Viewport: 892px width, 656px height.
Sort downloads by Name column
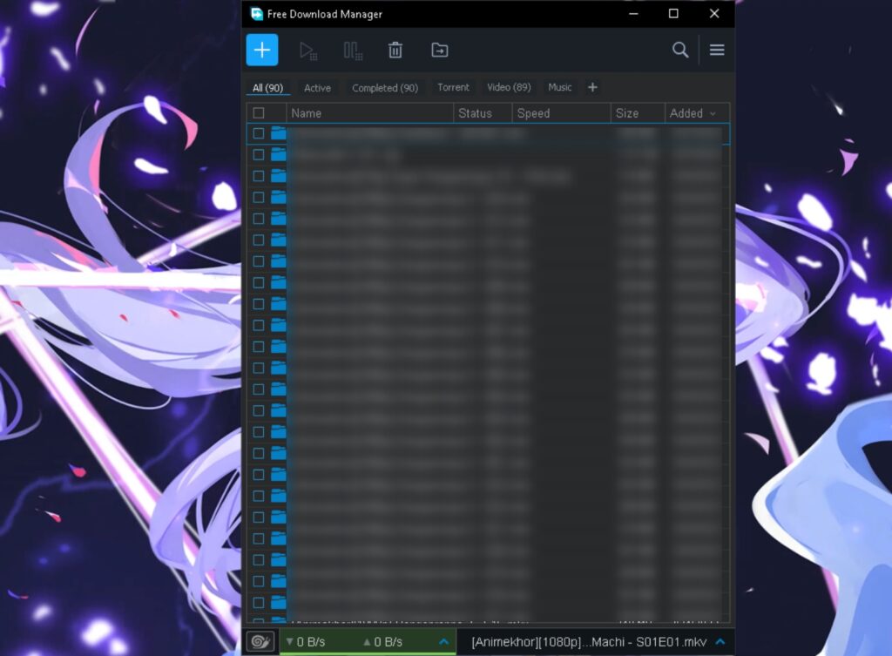369,113
